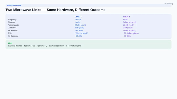Click '? (find in part b)' cell

[x=81, y=33]
